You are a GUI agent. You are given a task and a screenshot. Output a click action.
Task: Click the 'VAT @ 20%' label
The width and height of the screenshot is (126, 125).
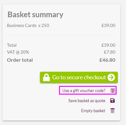coord(18,52)
